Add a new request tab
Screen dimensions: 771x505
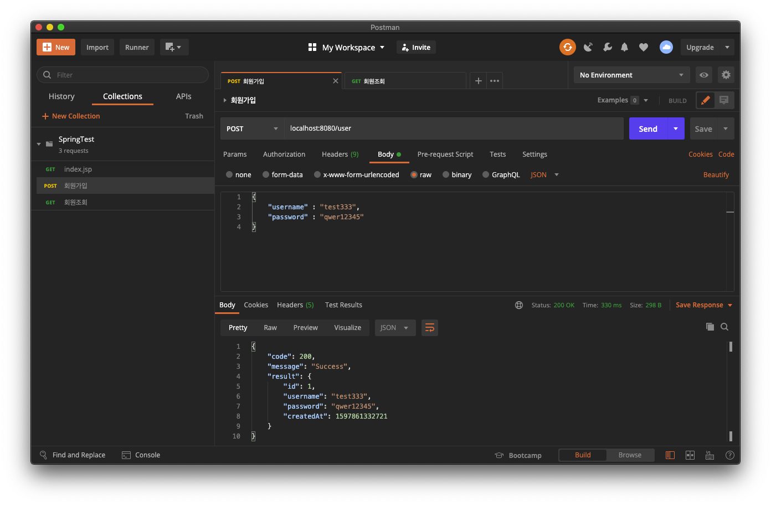pyautogui.click(x=479, y=81)
